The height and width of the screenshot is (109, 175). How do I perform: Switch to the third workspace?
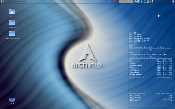[126, 2]
